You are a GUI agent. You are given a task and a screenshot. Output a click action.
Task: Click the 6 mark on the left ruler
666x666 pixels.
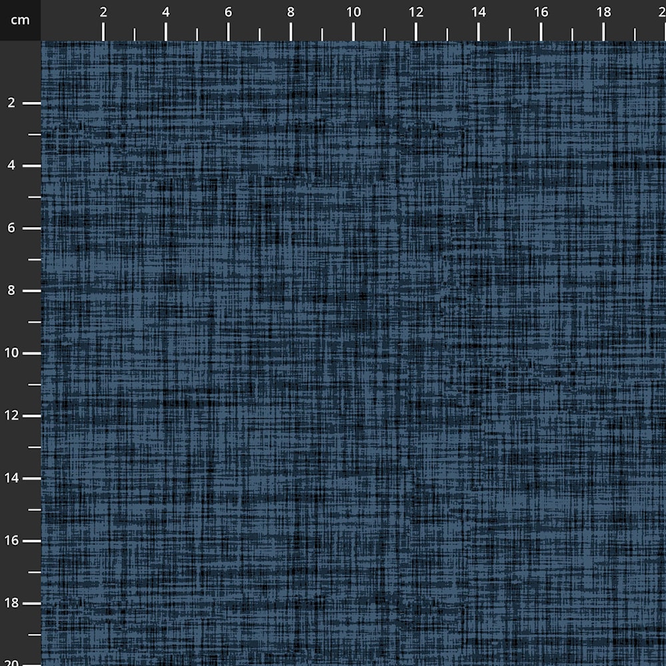pyautogui.click(x=11, y=228)
